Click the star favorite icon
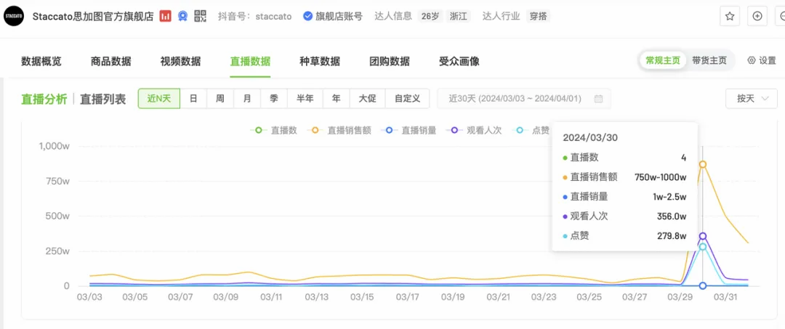This screenshot has width=785, height=329. (730, 16)
